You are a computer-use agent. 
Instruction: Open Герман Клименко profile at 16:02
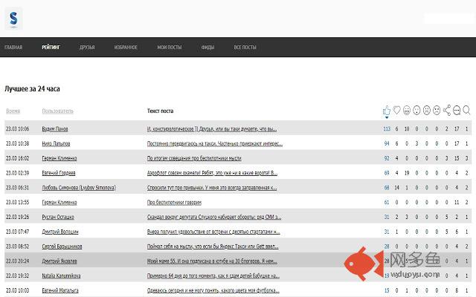coord(59,158)
